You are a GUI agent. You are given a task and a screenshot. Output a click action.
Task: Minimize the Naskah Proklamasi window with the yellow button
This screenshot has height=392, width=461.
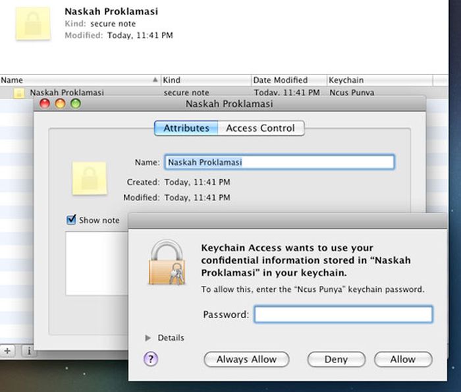pos(61,103)
